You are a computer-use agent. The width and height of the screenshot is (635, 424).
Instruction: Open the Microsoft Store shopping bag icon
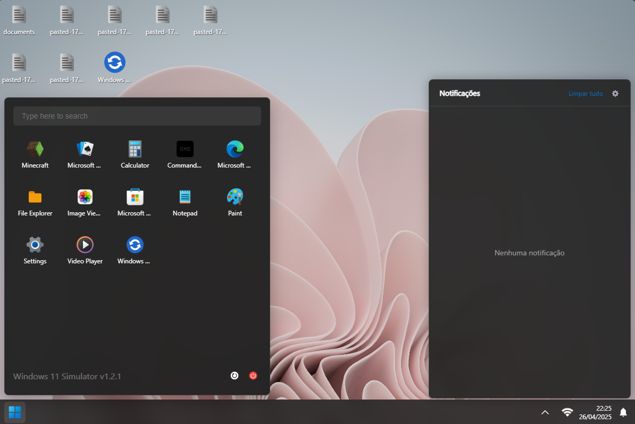pos(135,203)
